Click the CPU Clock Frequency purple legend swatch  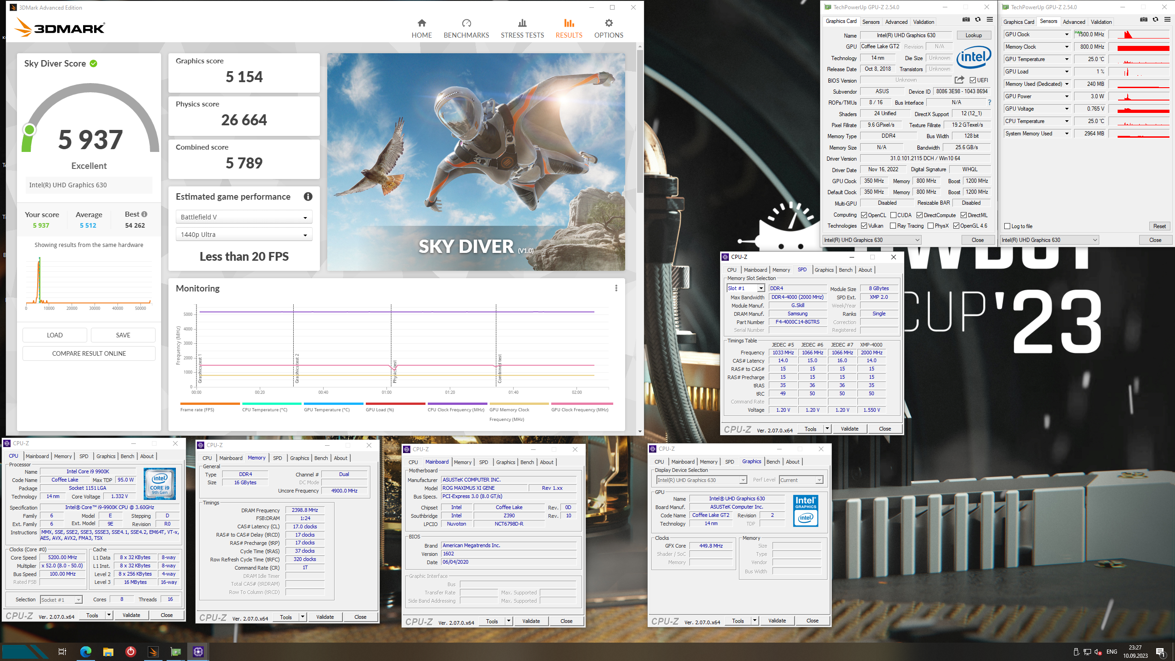[x=457, y=404]
